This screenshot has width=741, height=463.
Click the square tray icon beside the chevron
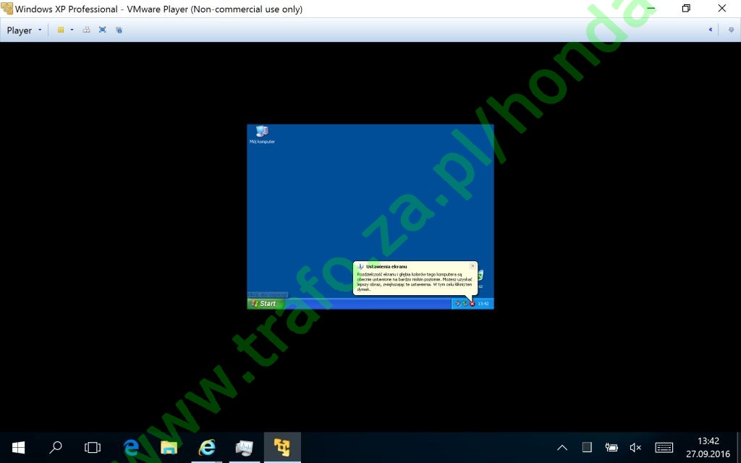click(x=587, y=447)
